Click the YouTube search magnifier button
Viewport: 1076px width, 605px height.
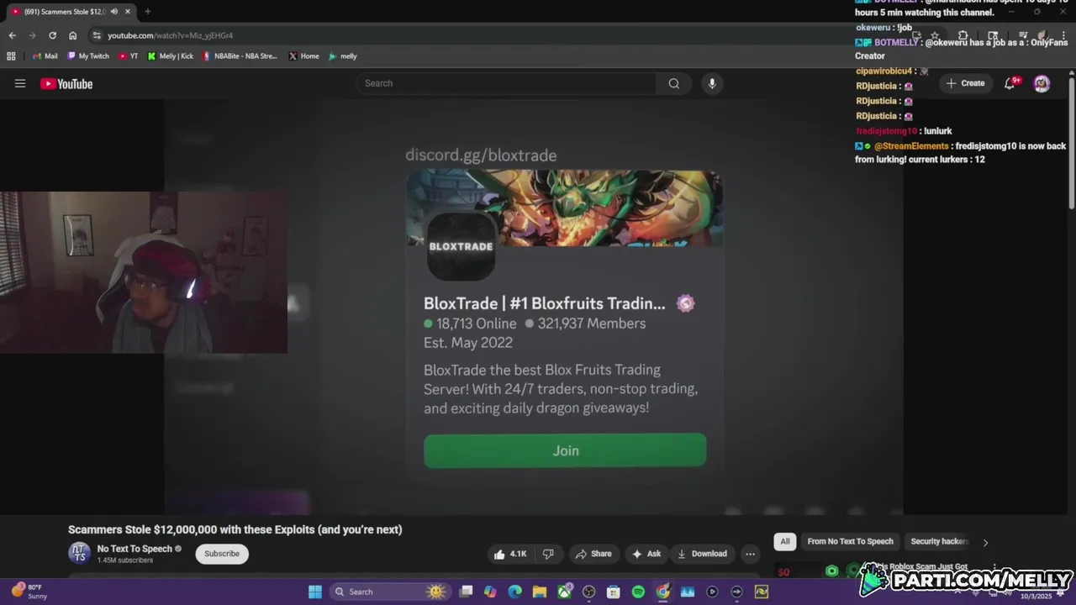click(673, 83)
